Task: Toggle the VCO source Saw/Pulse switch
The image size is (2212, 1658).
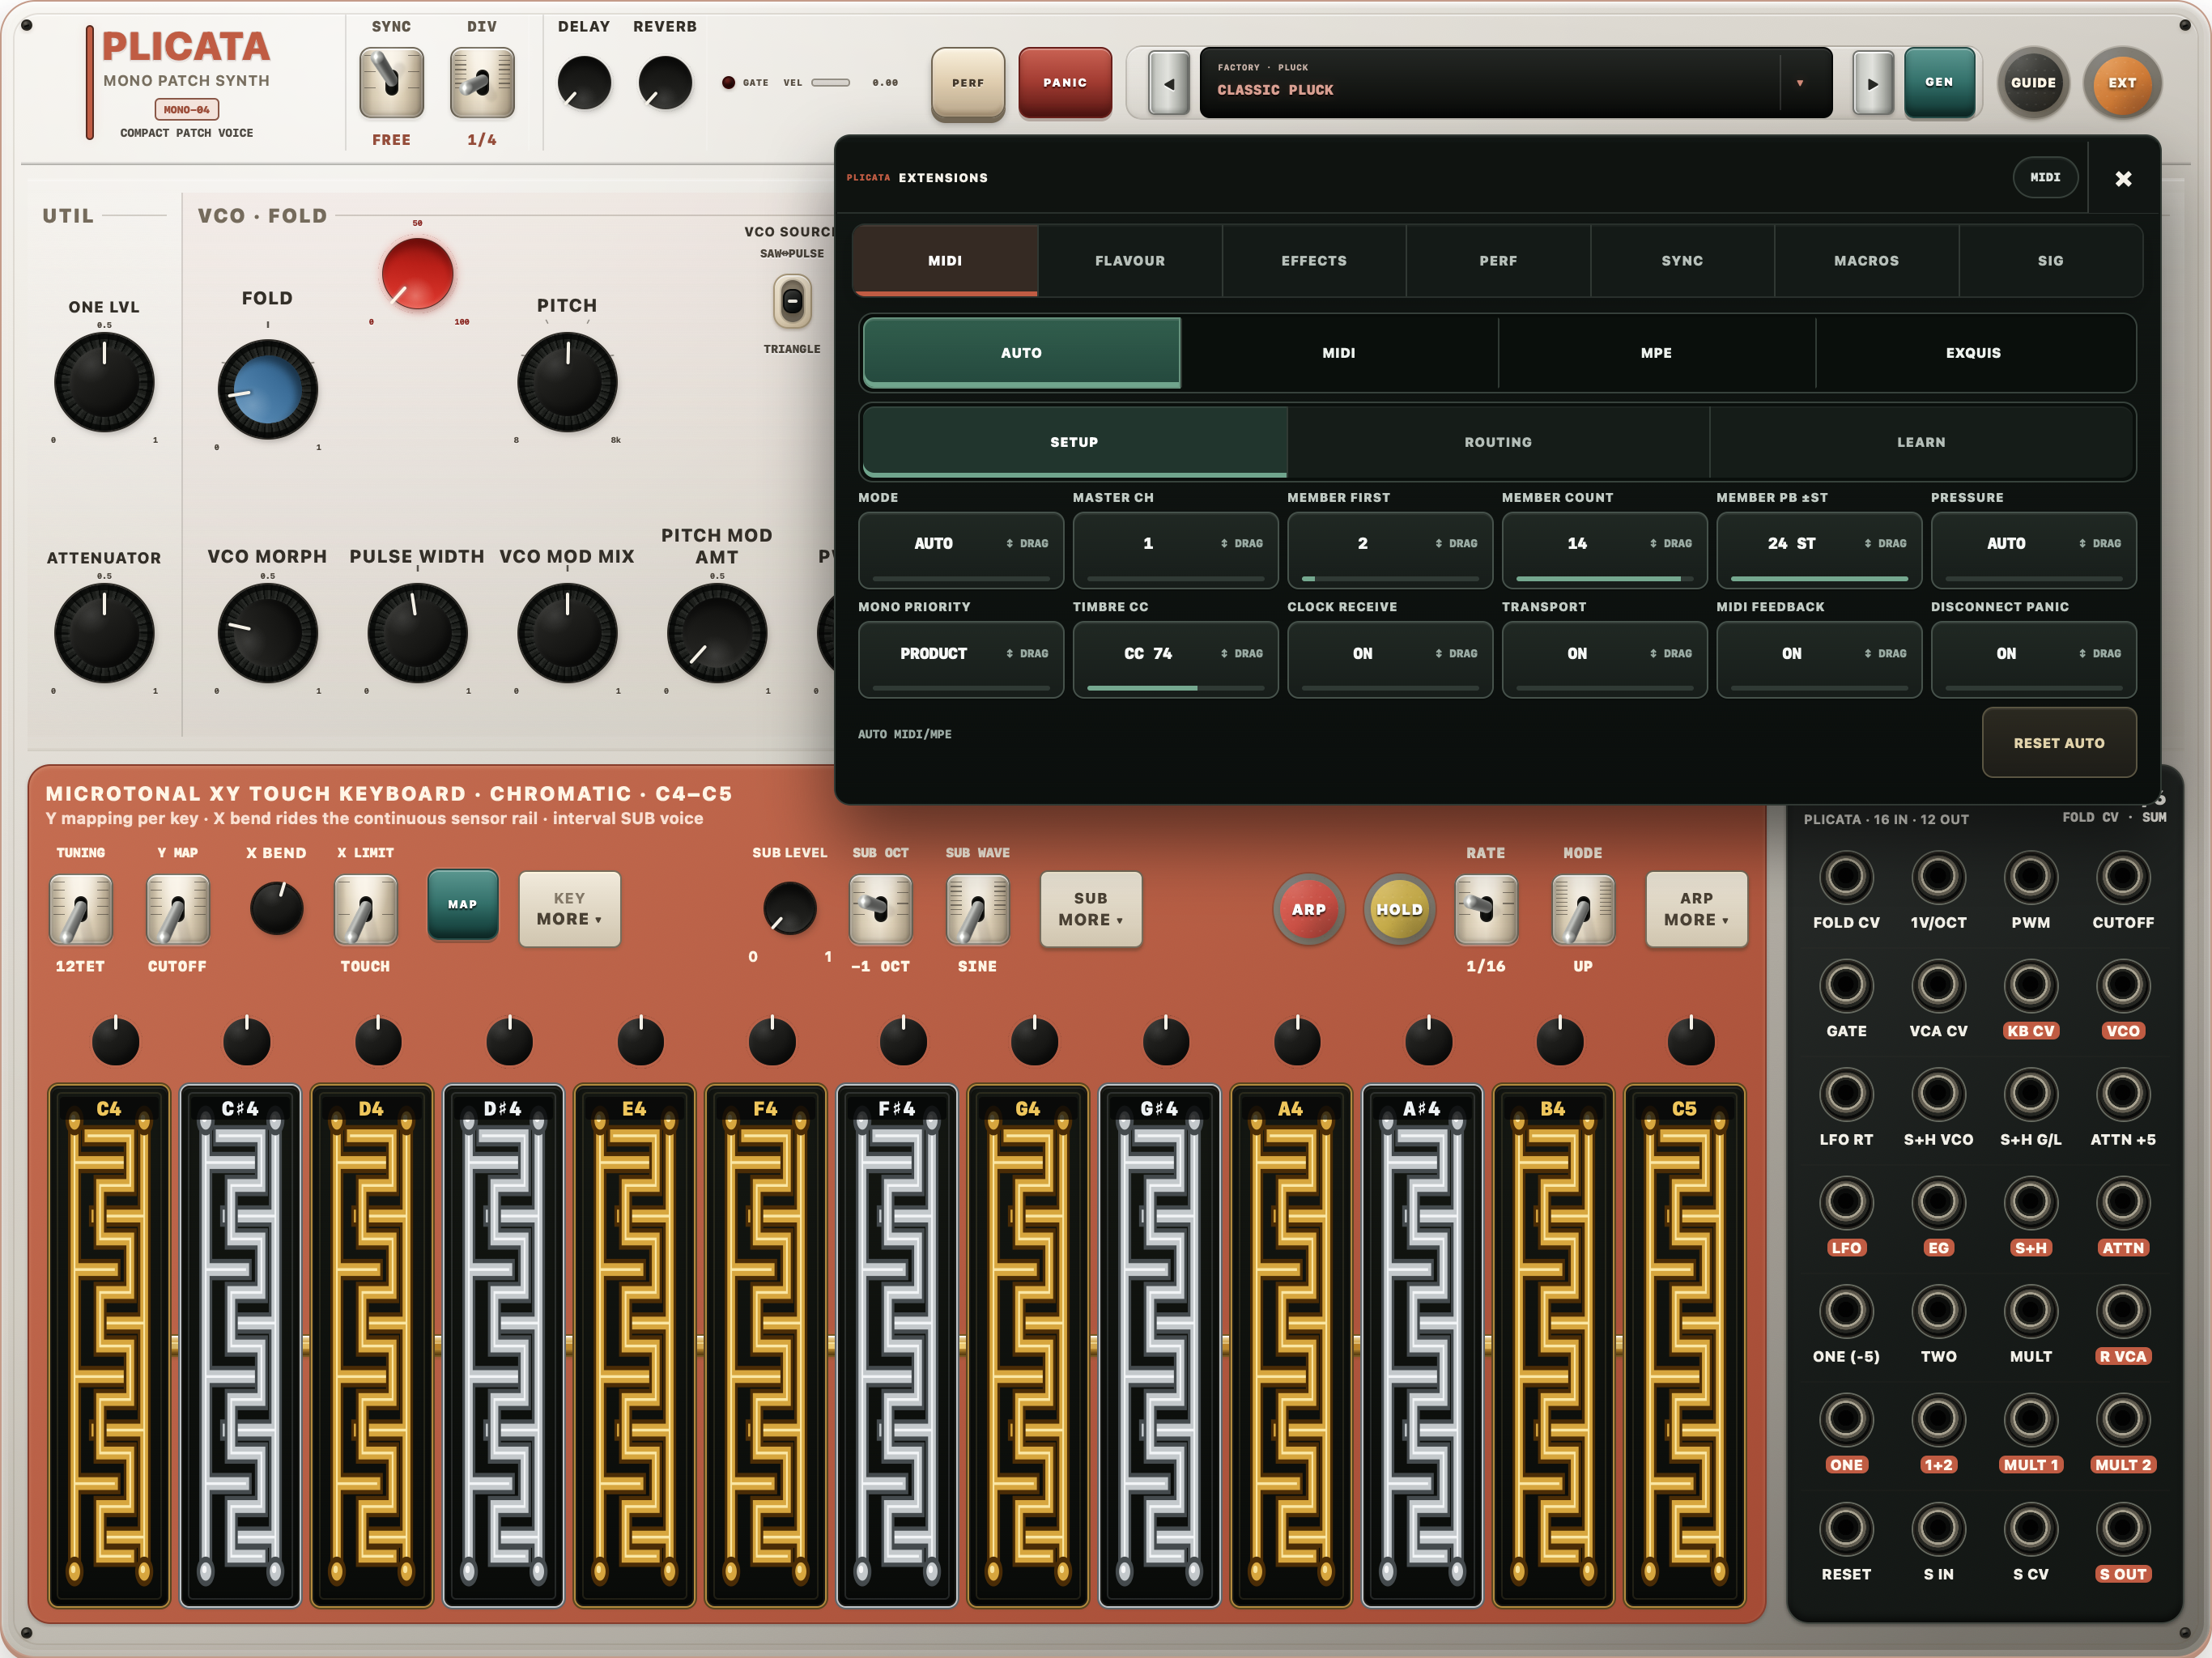Action: pyautogui.click(x=792, y=301)
